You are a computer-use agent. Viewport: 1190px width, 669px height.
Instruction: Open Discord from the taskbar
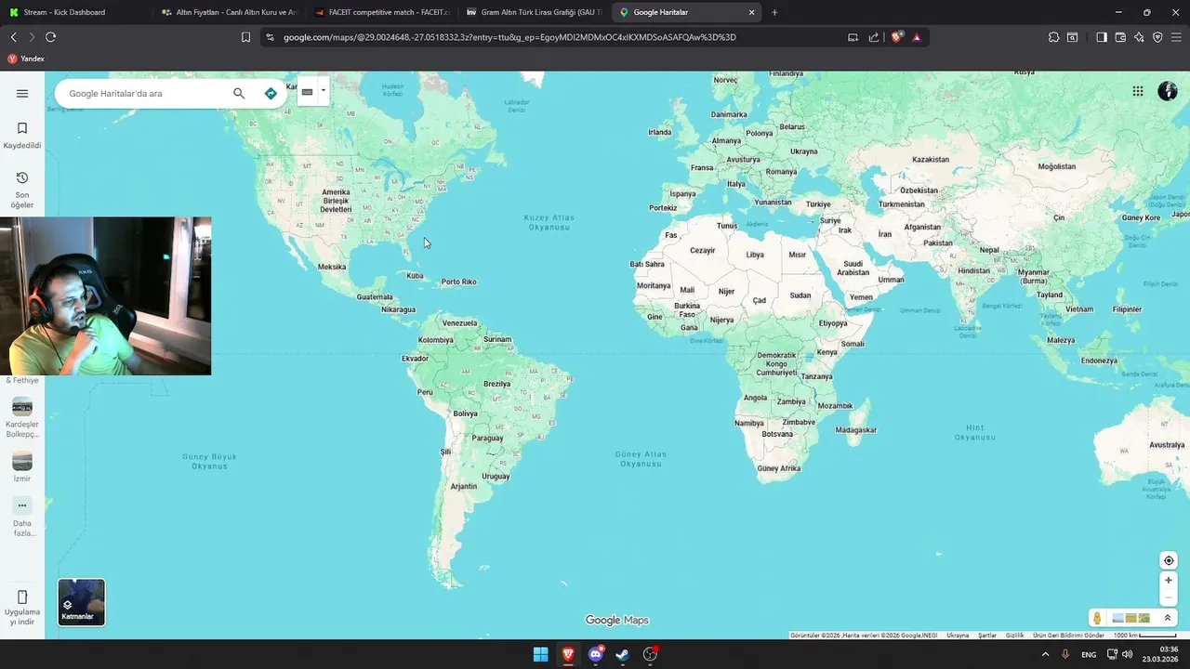tap(596, 654)
